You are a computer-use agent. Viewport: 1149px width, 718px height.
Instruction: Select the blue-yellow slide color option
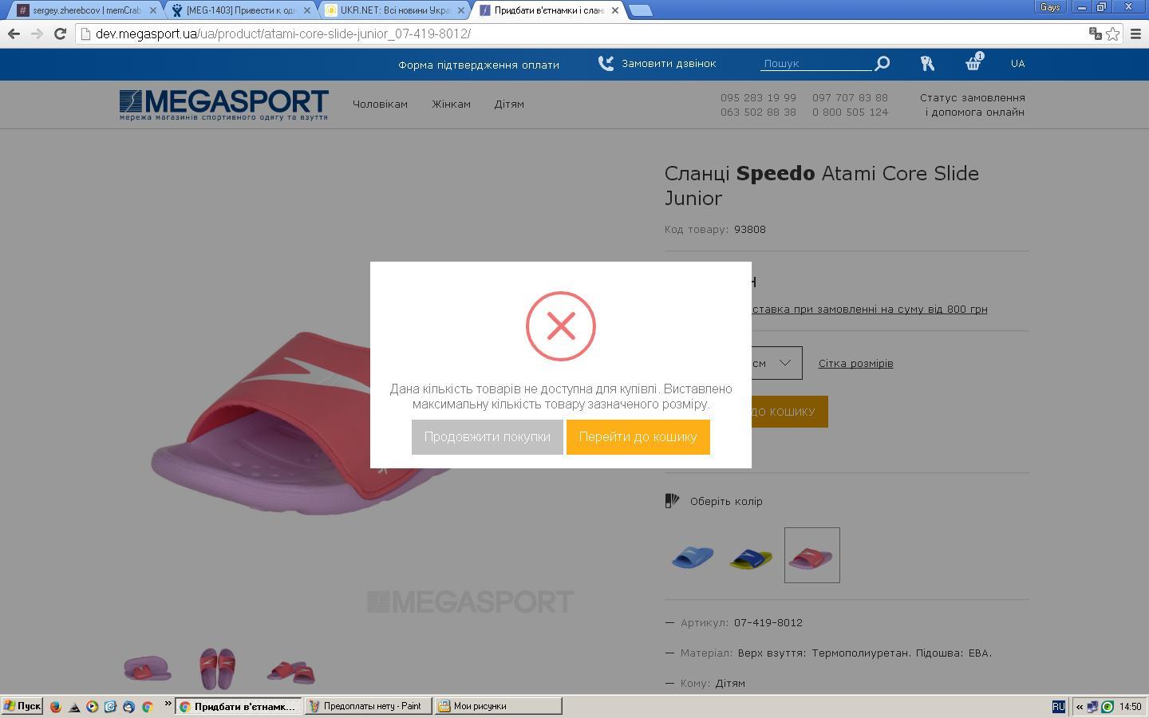751,556
